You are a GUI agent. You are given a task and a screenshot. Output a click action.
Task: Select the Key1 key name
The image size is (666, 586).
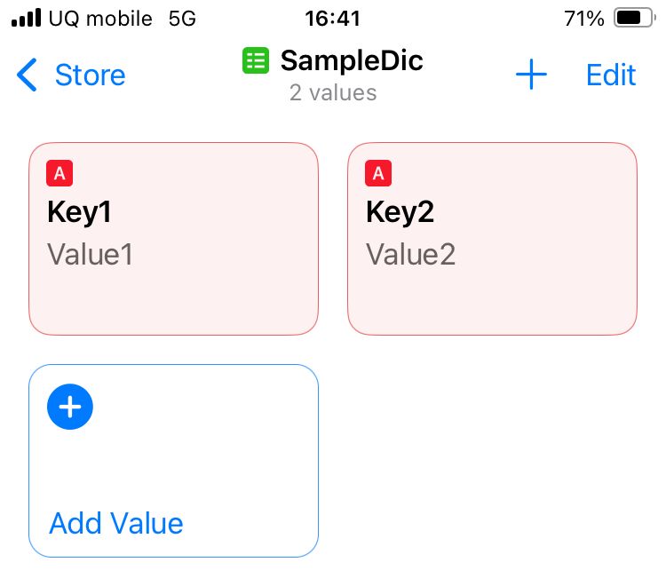tap(79, 213)
